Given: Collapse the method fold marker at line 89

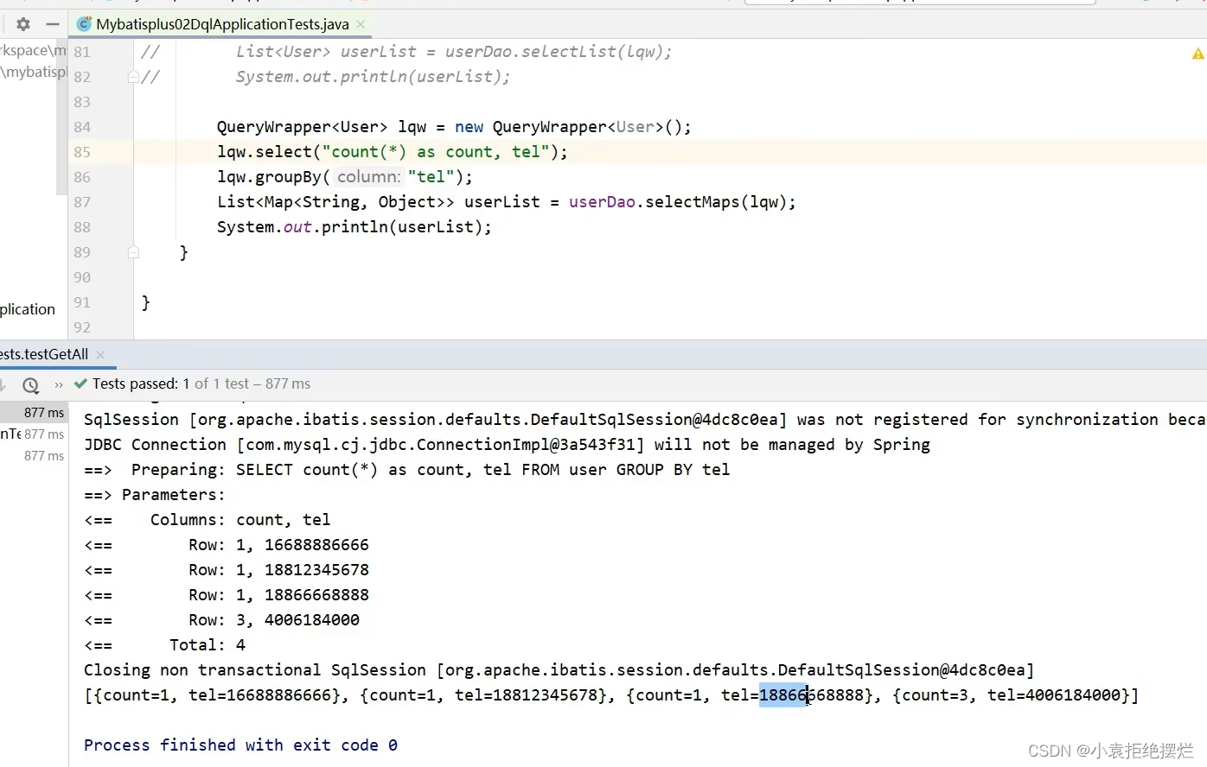Looking at the screenshot, I should [x=133, y=252].
